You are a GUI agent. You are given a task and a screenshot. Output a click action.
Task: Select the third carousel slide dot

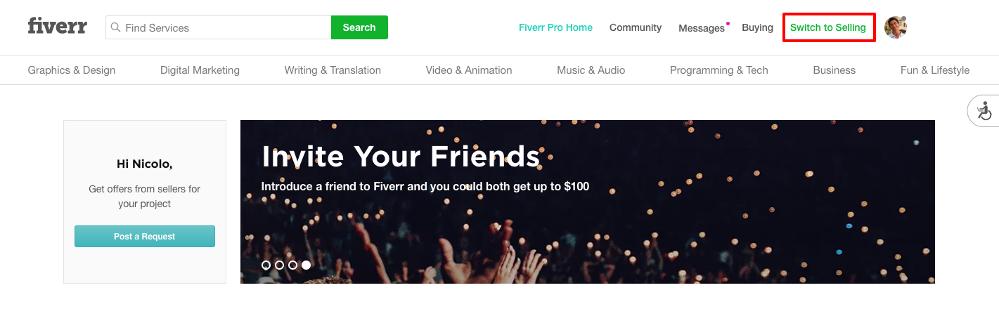(x=292, y=265)
